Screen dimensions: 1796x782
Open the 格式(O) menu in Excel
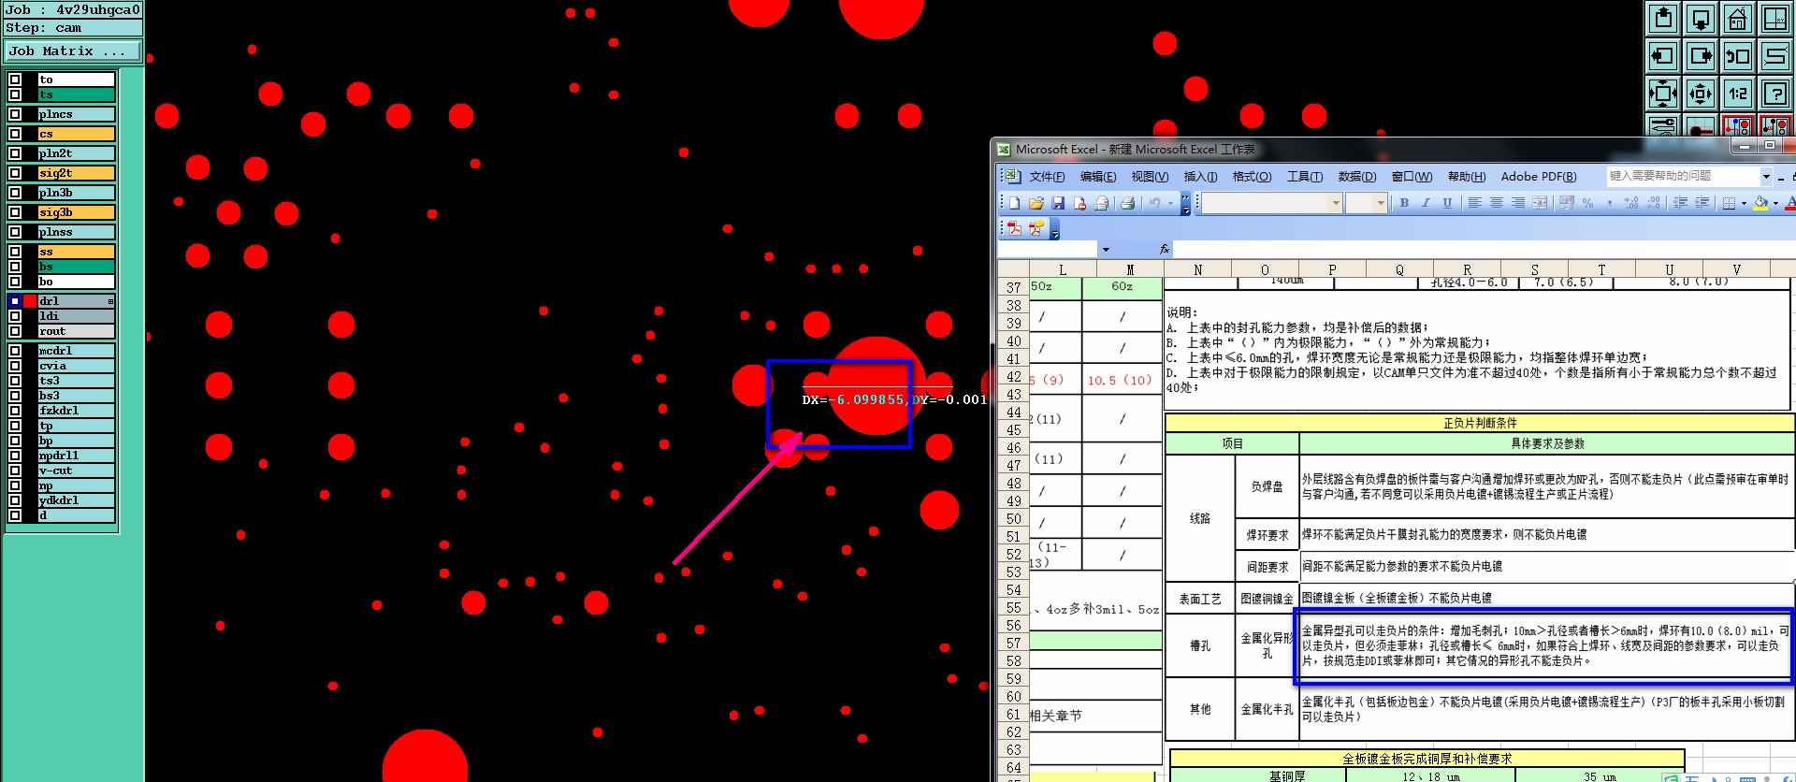point(1252,177)
